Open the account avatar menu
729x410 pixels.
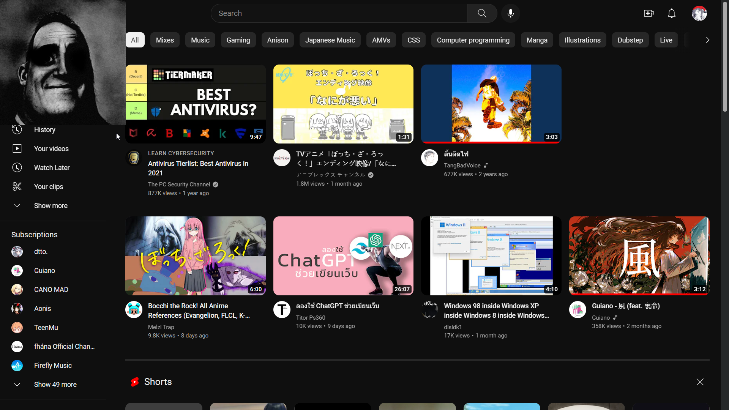tap(699, 13)
